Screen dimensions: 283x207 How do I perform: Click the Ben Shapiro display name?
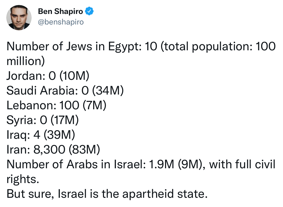pos(61,11)
